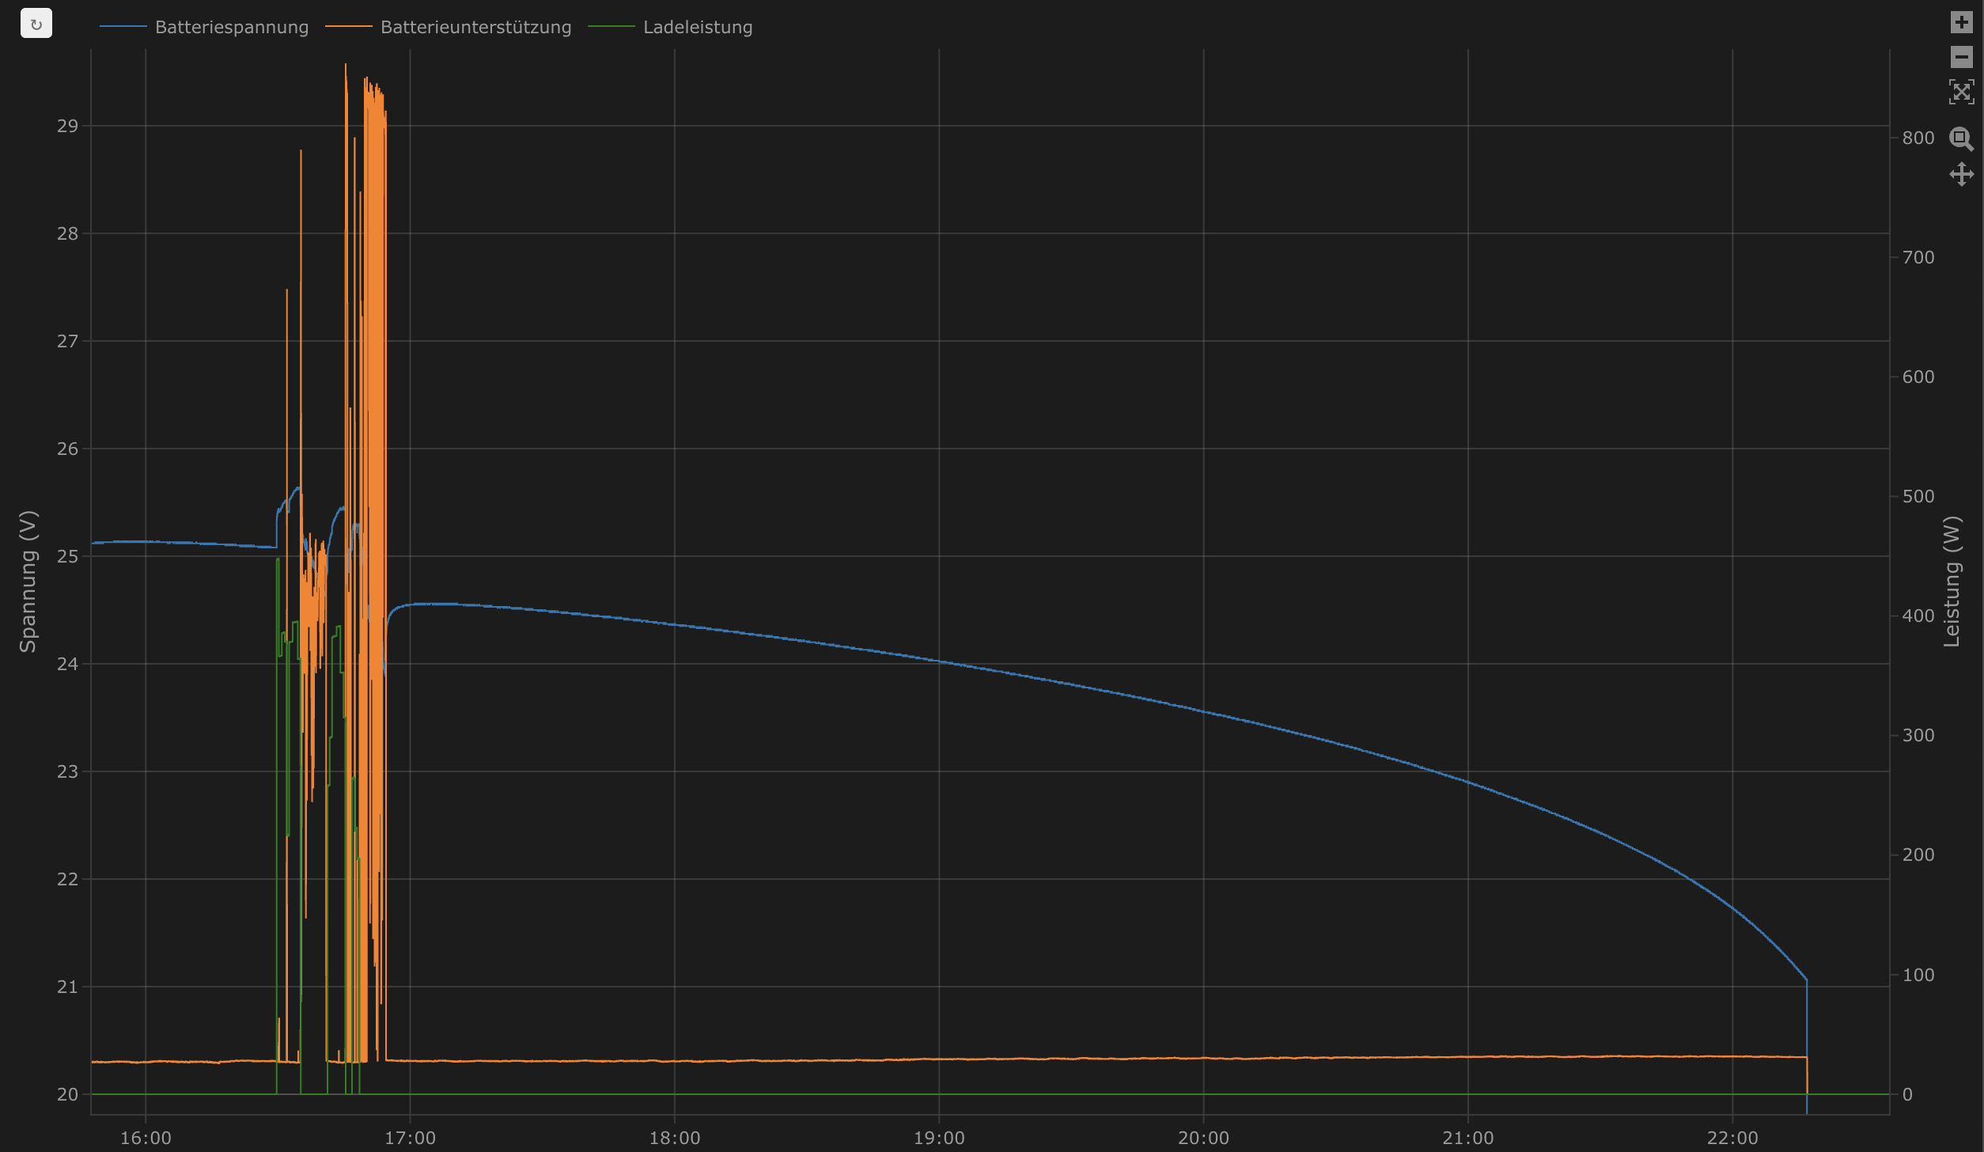Click the 20:00 time axis label
Viewport: 1984px width, 1152px height.
point(1203,1138)
